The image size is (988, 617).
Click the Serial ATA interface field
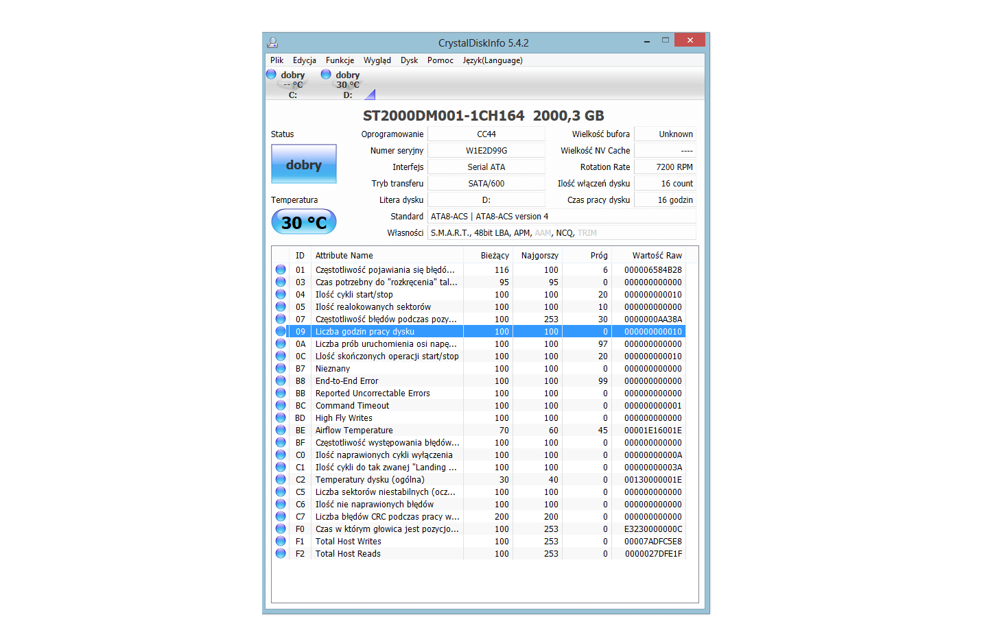coord(486,167)
